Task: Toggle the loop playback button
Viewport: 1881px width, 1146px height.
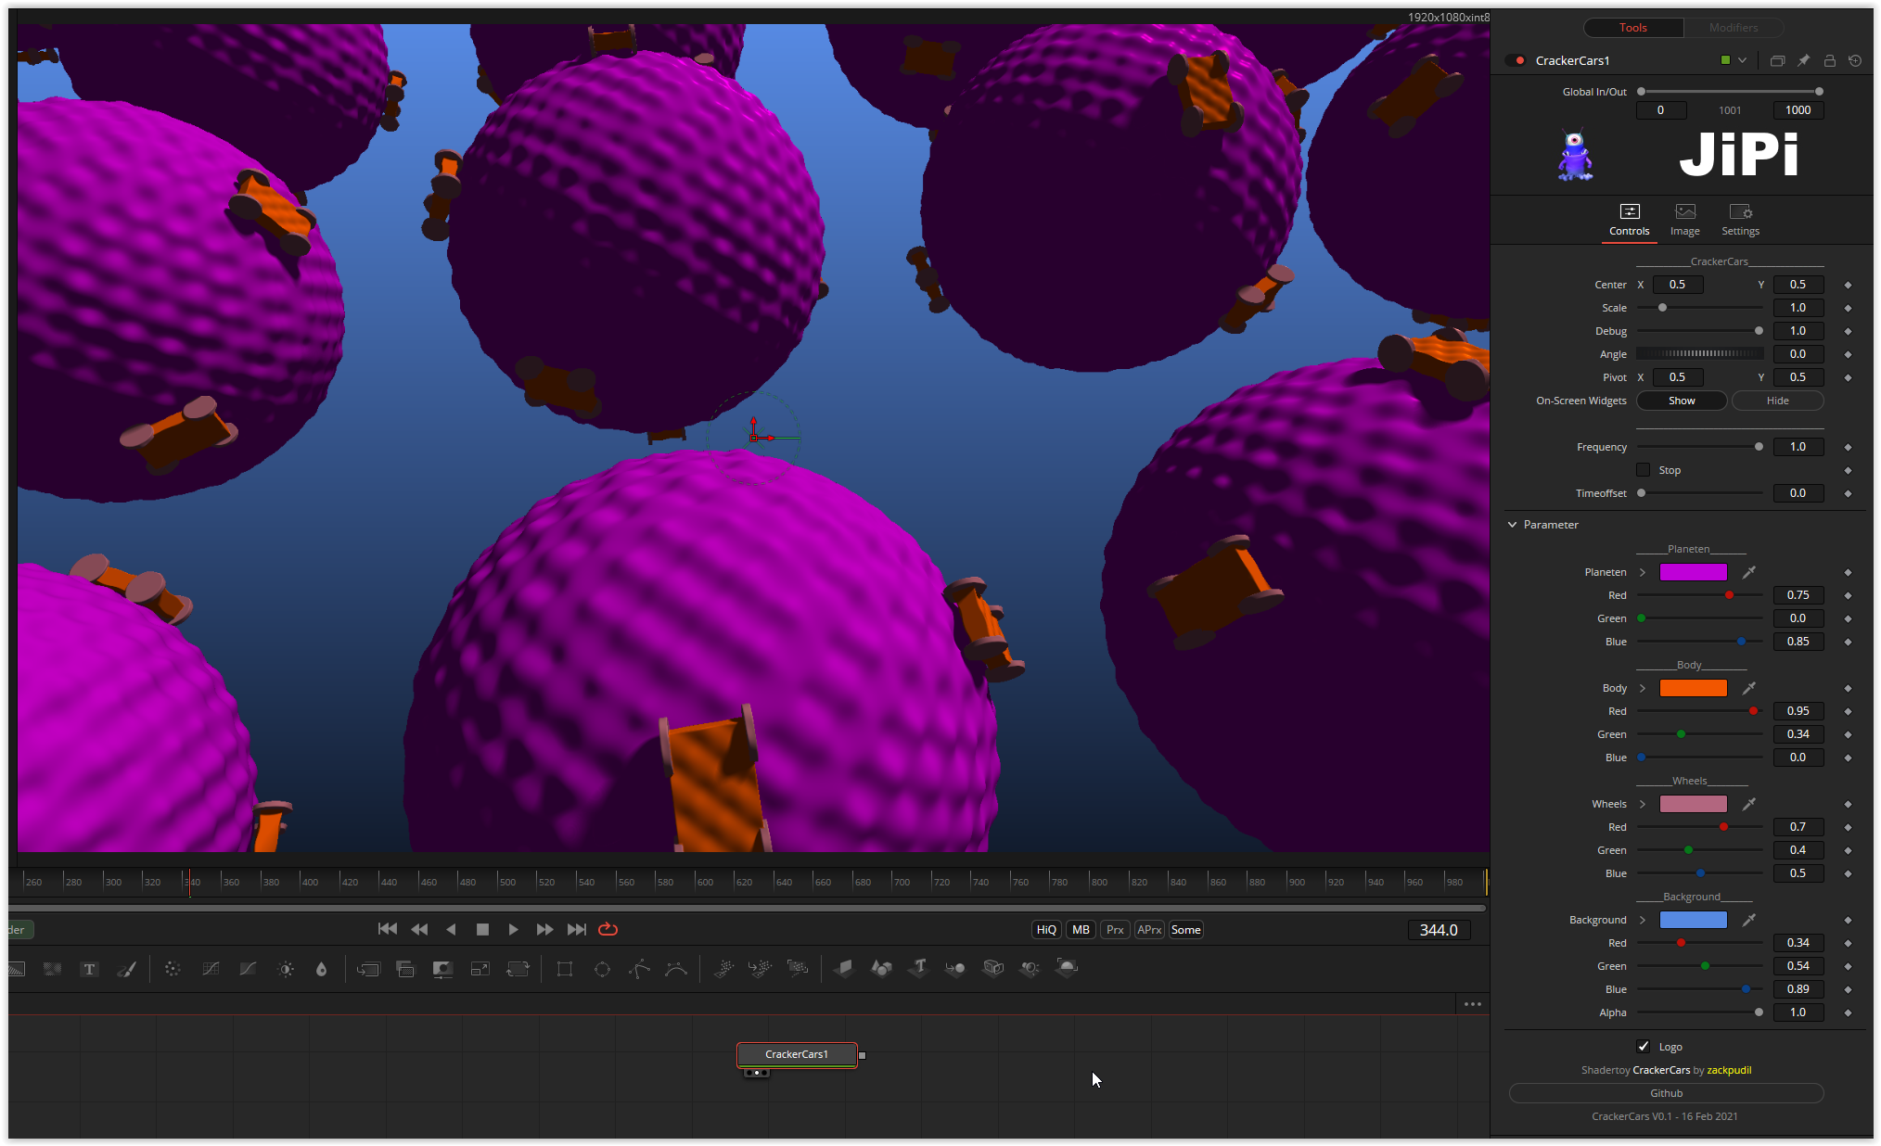Action: pyautogui.click(x=608, y=929)
